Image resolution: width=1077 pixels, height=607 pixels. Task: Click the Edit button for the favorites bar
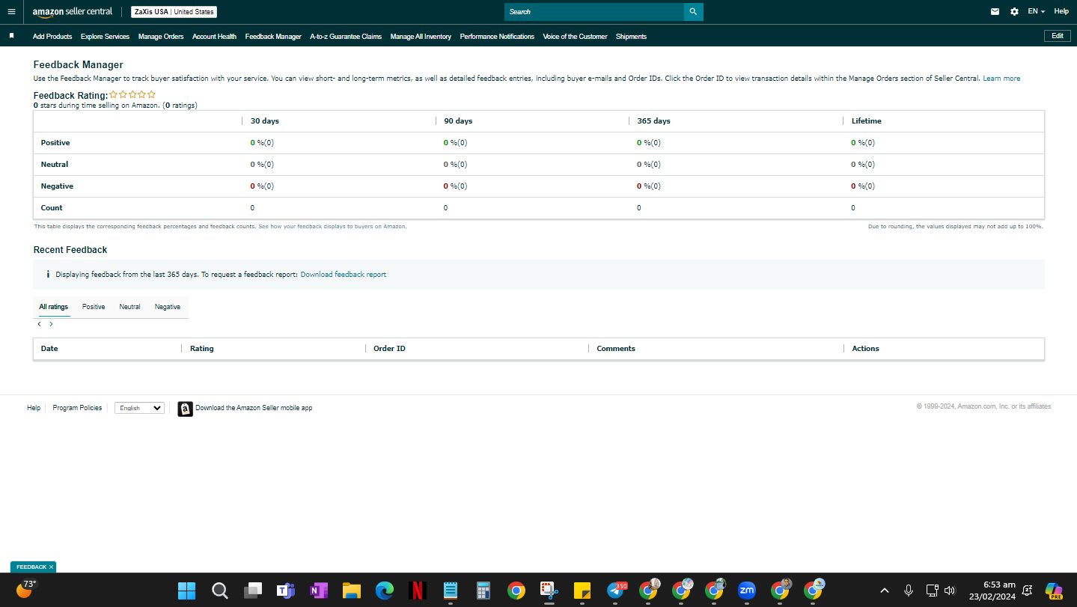point(1057,36)
